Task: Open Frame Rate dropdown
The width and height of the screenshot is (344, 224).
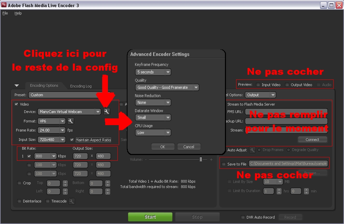Action: click(x=52, y=130)
